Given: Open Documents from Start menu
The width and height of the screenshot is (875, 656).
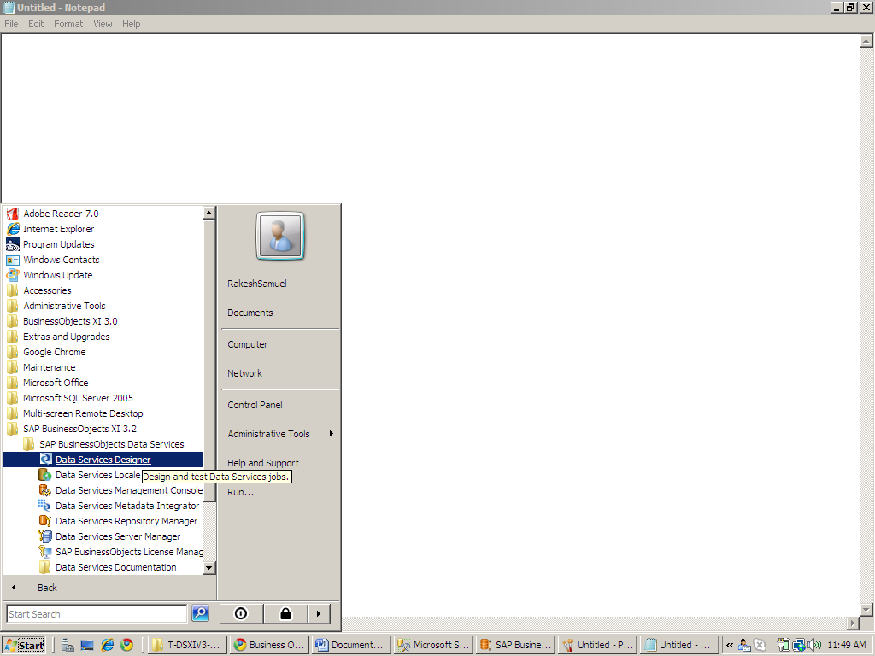Looking at the screenshot, I should point(250,313).
